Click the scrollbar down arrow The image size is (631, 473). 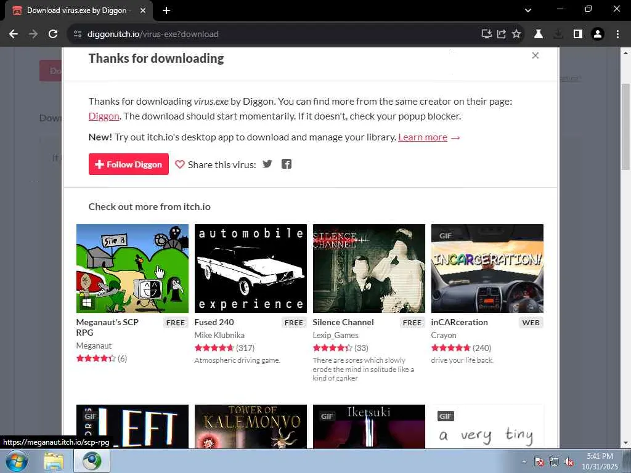626,443
